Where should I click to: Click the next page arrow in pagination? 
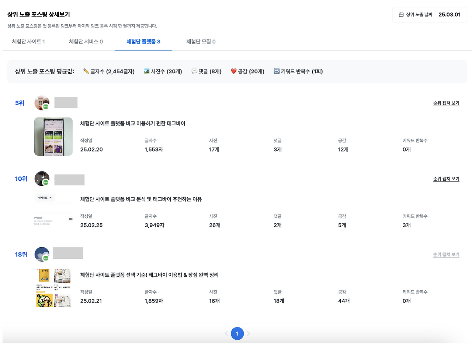coord(248,333)
